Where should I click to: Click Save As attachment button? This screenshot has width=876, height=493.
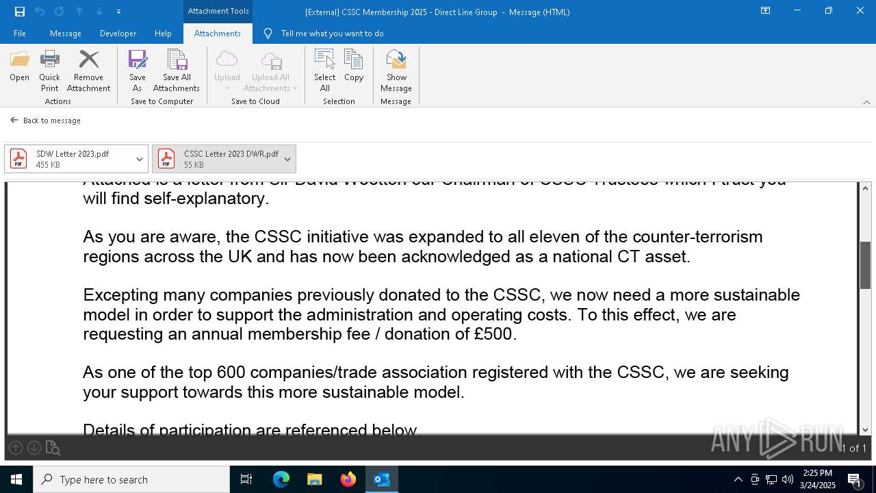[138, 71]
